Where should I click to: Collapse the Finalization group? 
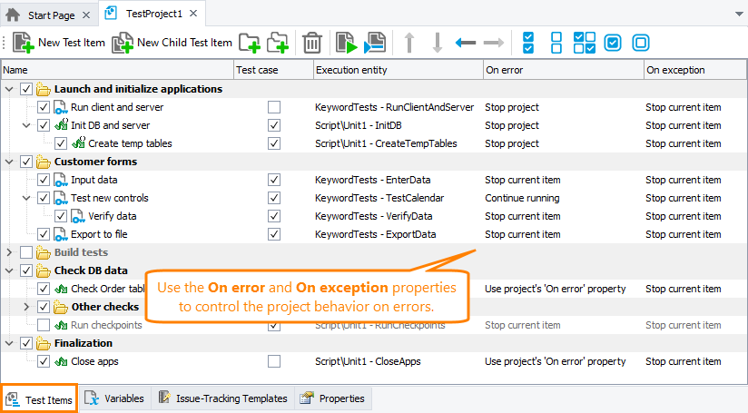pyautogui.click(x=9, y=343)
